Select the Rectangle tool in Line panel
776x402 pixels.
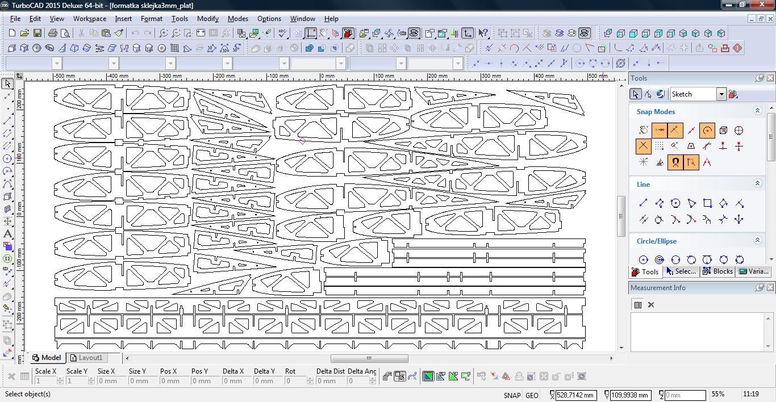(x=707, y=203)
